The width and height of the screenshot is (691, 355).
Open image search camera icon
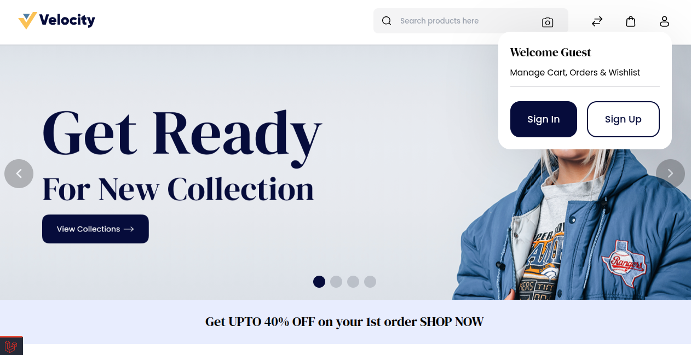(x=548, y=22)
